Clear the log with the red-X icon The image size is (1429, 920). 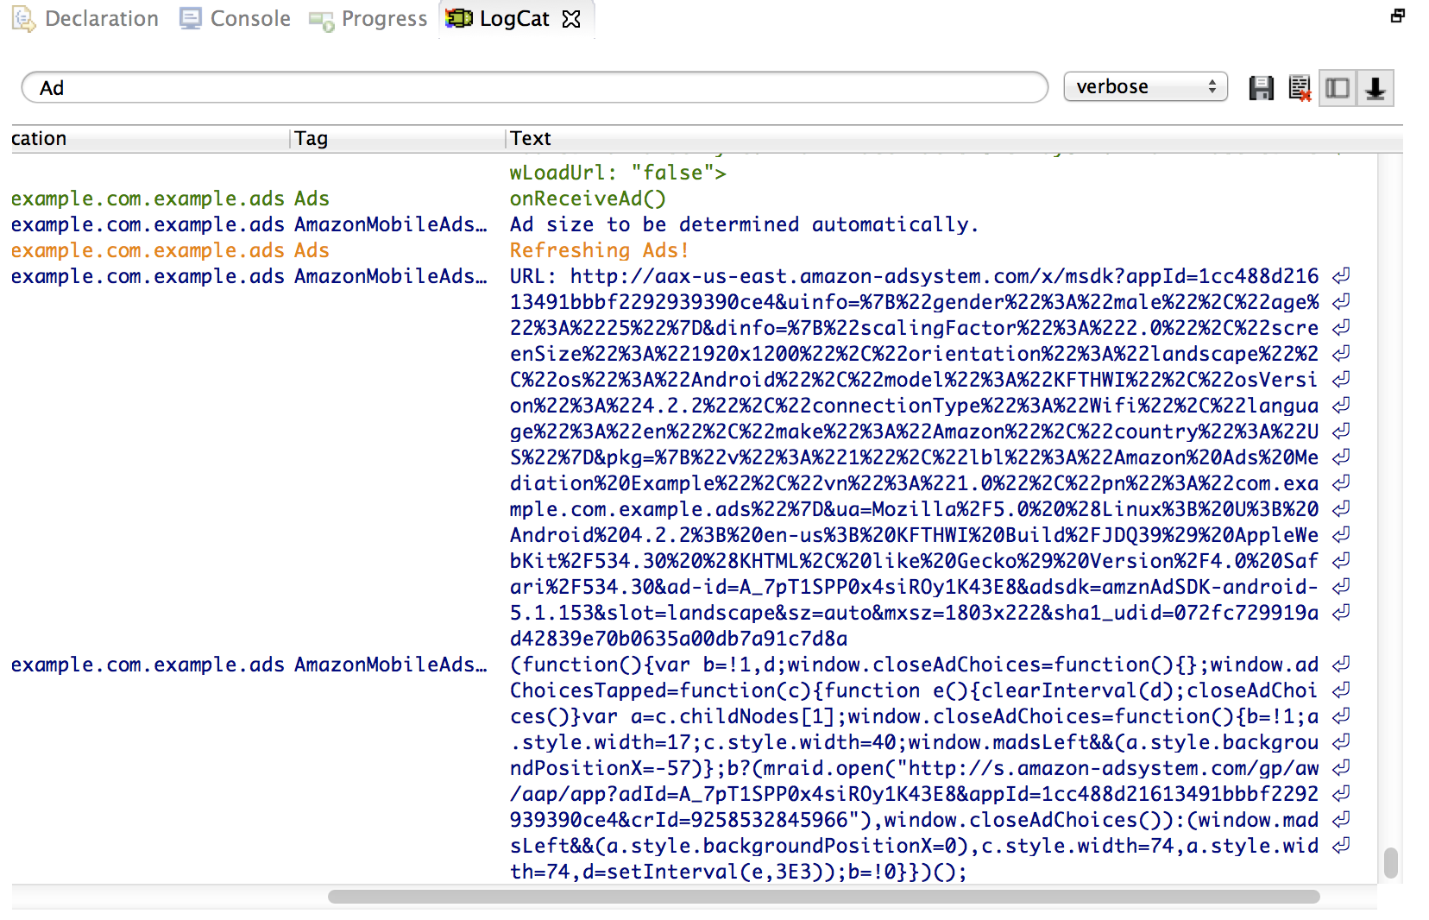click(1299, 88)
